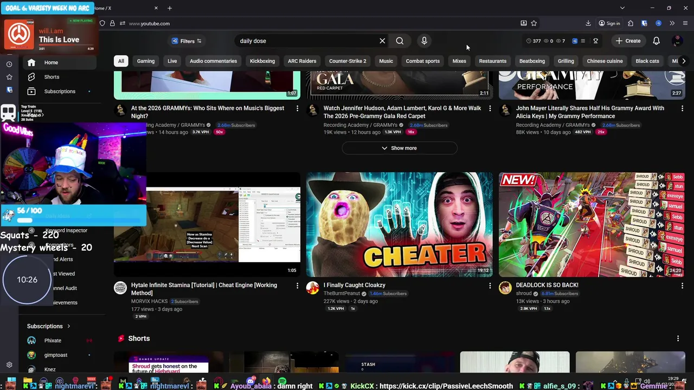Open a new browser tab
This screenshot has height=390, width=694.
(170, 8)
